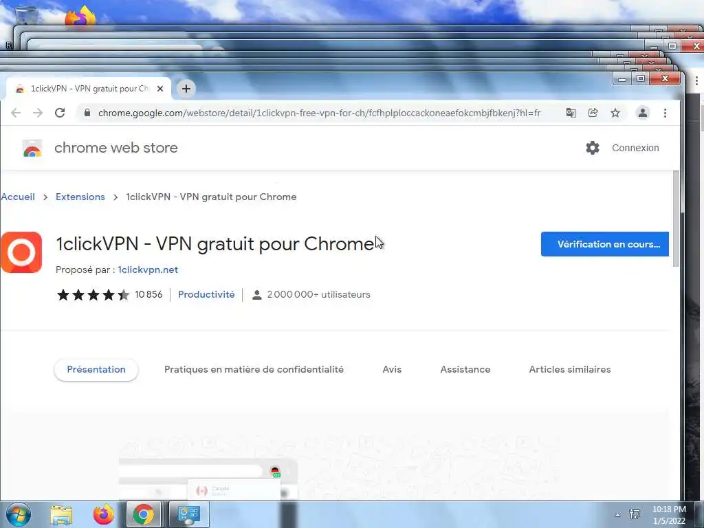This screenshot has height=528, width=704.
Task: Open the 1clickvpn.net publisher link
Action: tap(148, 269)
